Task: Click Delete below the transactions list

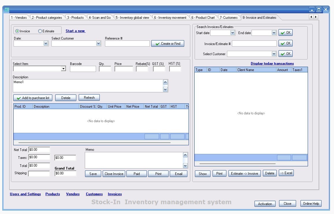Action: 270,173
